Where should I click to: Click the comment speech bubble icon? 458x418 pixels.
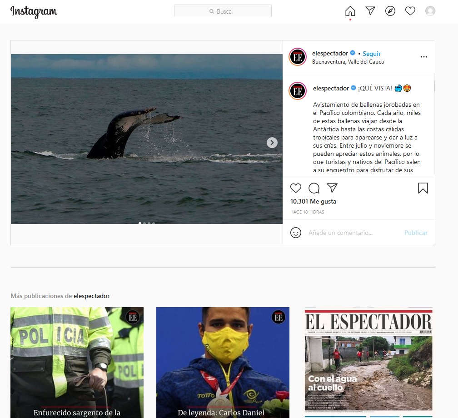[314, 188]
